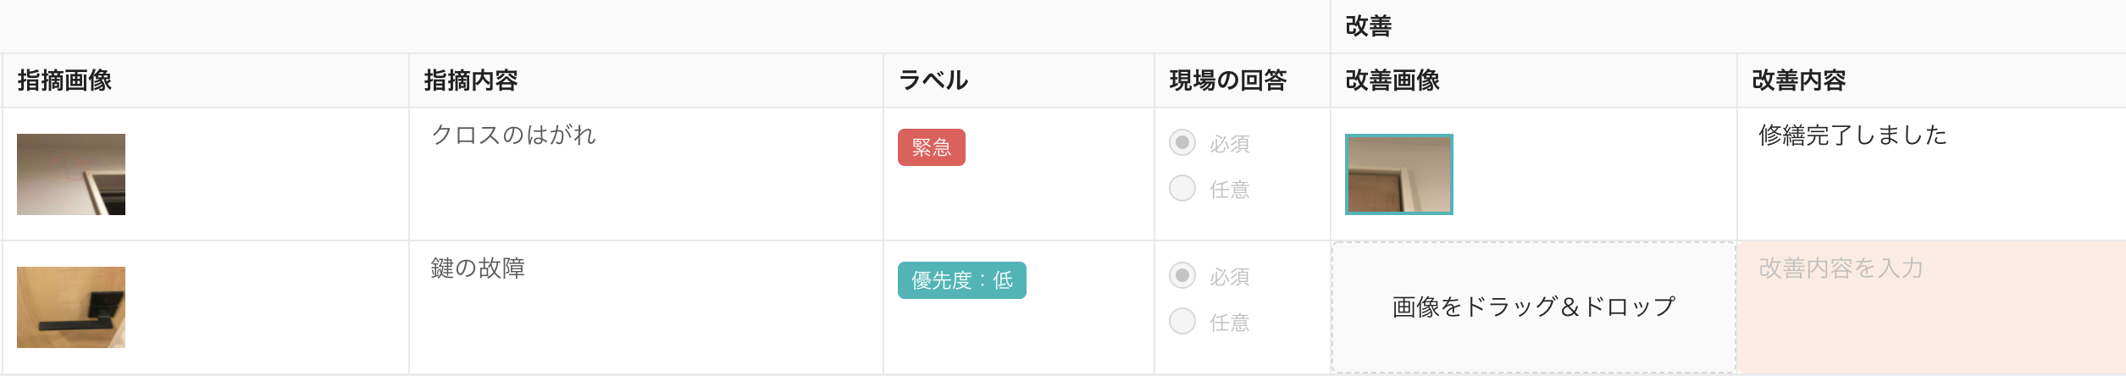2126x376 pixels.
Task: Focus the 改善内容を入力 text field
Action: (x=1931, y=307)
